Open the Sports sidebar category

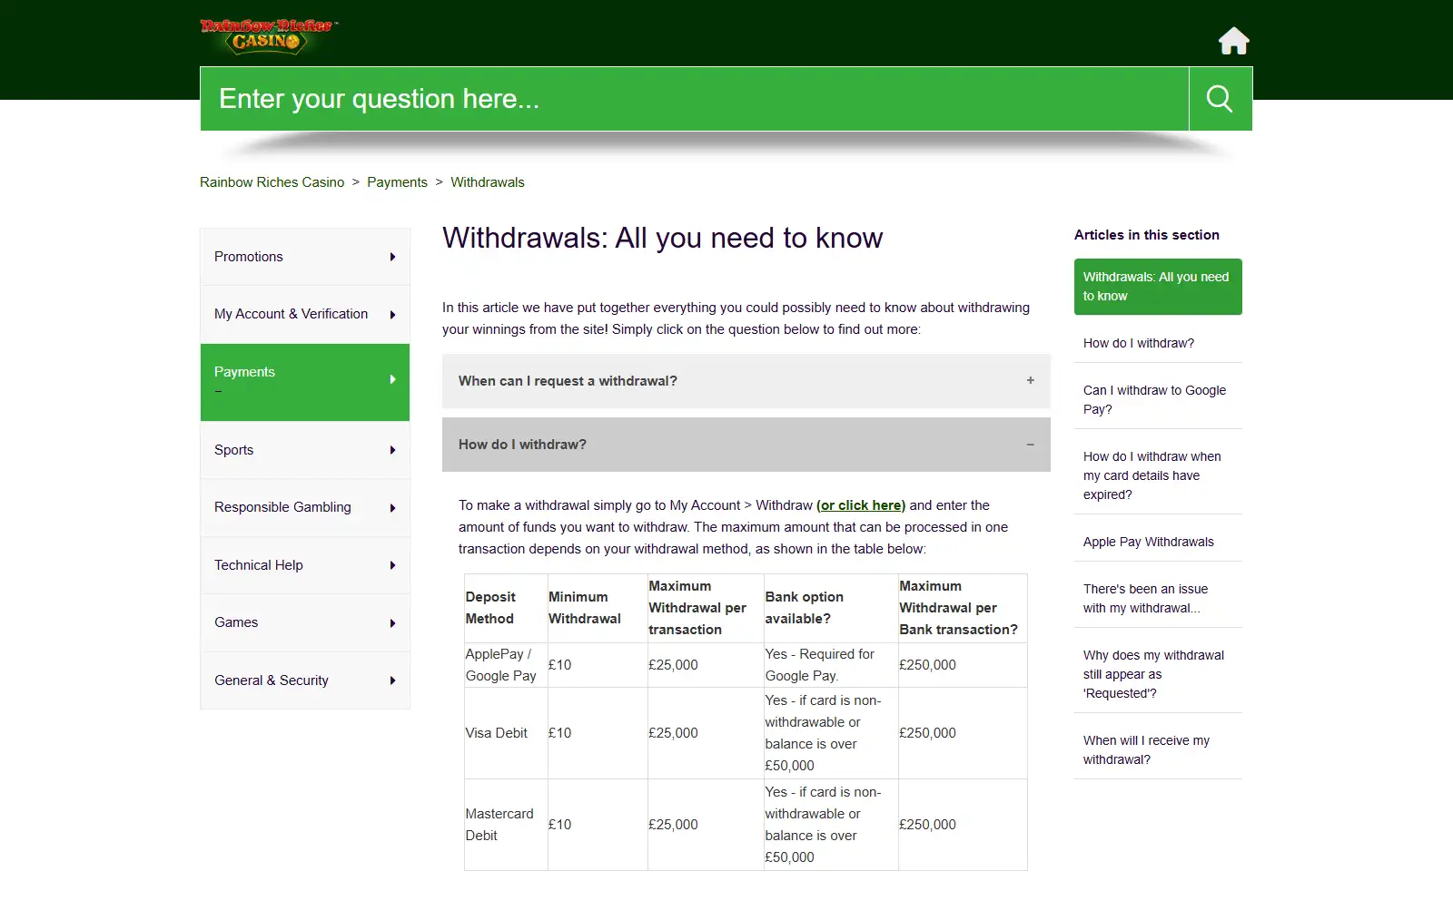305,450
